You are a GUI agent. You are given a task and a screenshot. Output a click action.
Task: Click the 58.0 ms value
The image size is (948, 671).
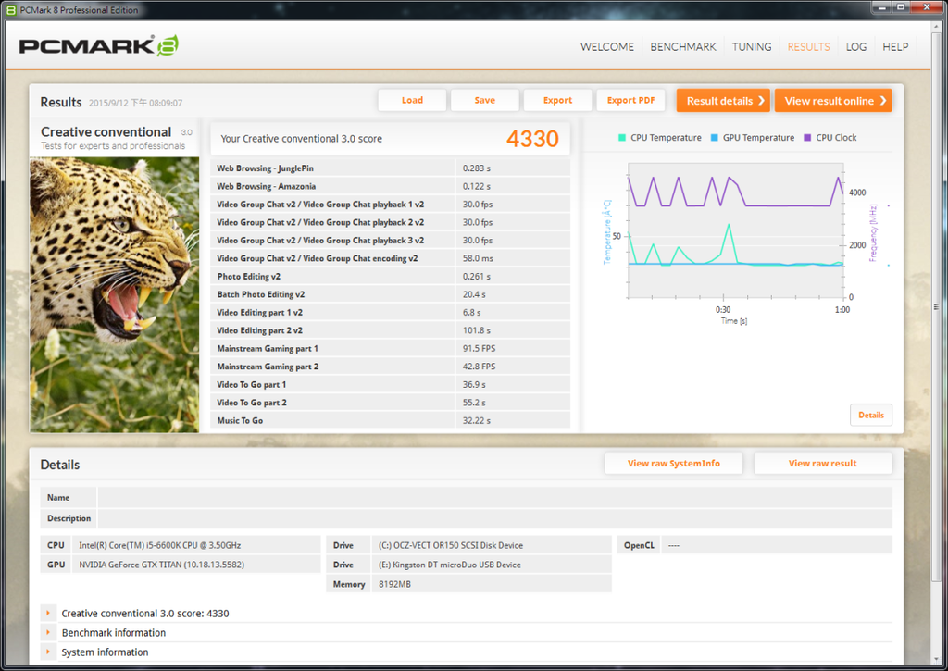tap(478, 258)
